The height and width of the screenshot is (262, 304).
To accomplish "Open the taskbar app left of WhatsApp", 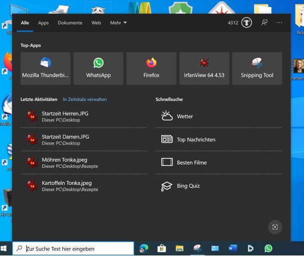I will pos(250,248).
